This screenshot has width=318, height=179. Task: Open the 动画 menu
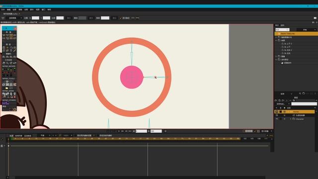[x=26, y=9]
